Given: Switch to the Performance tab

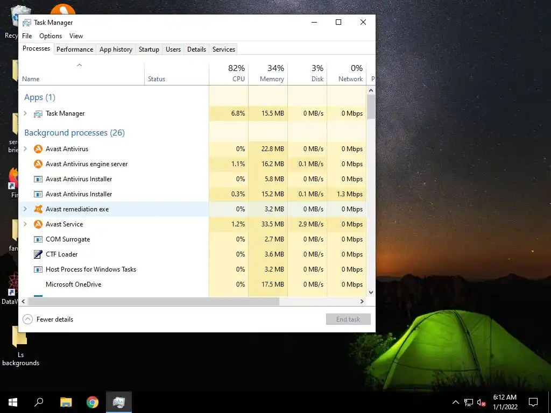Looking at the screenshot, I should (x=75, y=49).
